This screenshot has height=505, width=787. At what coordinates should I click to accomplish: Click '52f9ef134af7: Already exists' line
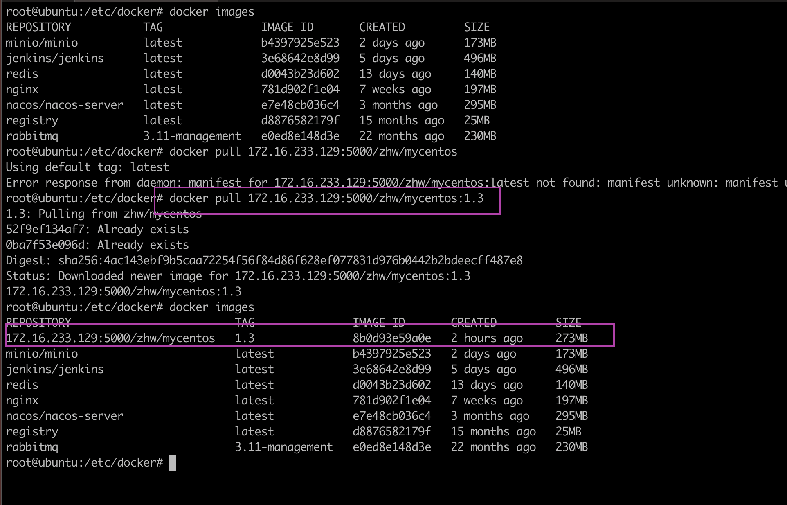click(x=97, y=230)
